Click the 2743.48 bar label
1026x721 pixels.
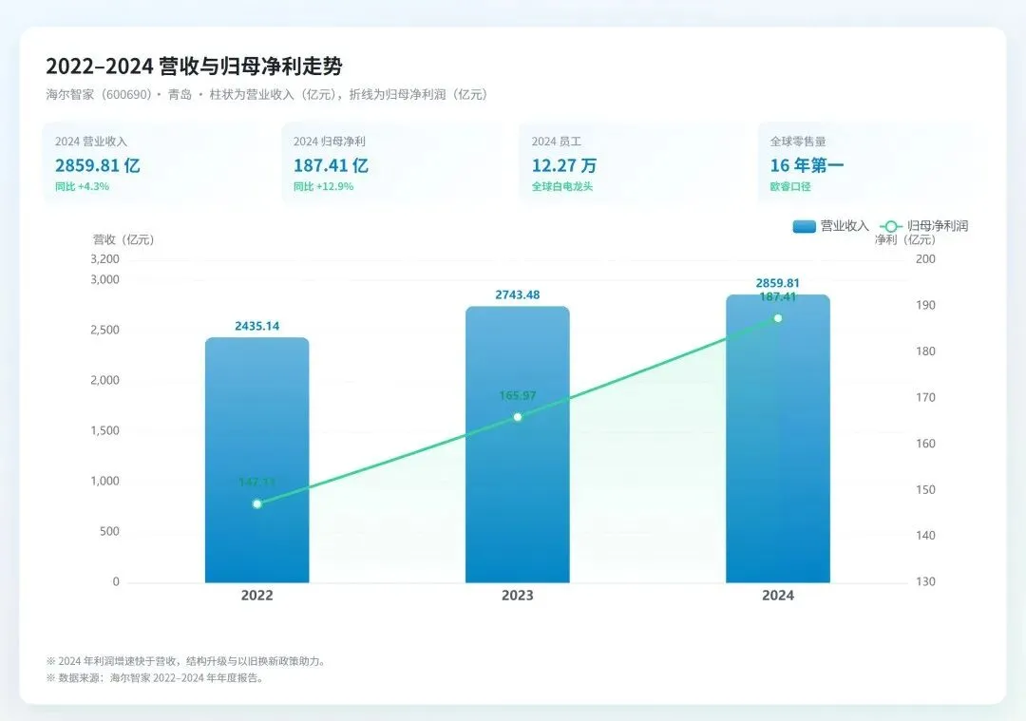[518, 295]
